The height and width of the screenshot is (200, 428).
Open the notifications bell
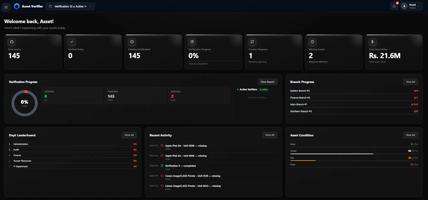[x=394, y=6]
